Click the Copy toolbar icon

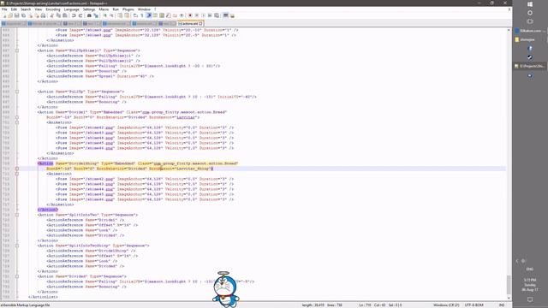tap(58, 15)
